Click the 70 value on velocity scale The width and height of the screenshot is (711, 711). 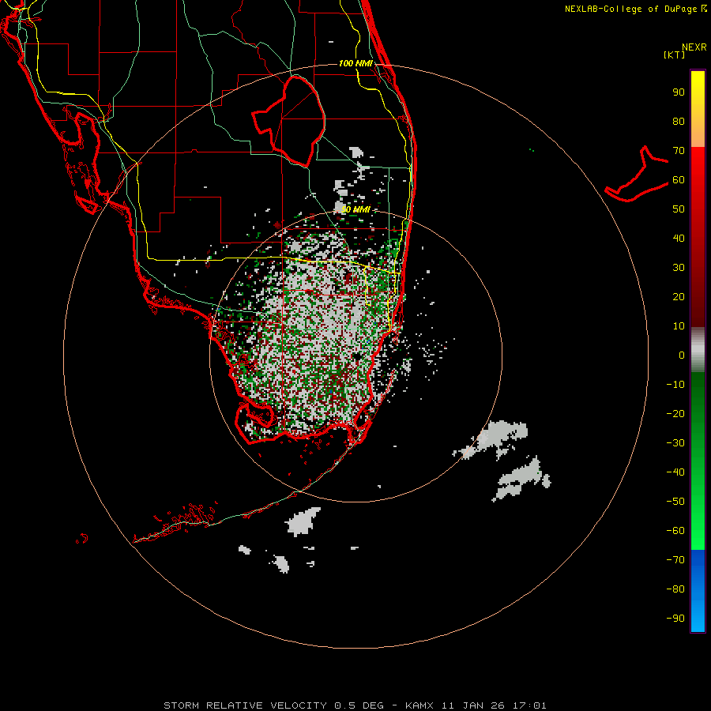[x=679, y=151]
